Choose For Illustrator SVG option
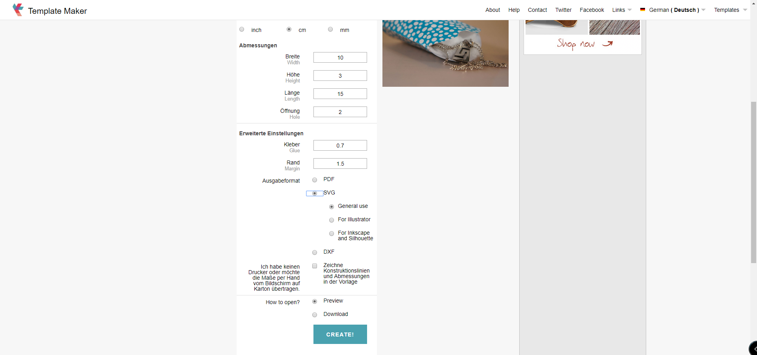The height and width of the screenshot is (355, 757). [332, 220]
